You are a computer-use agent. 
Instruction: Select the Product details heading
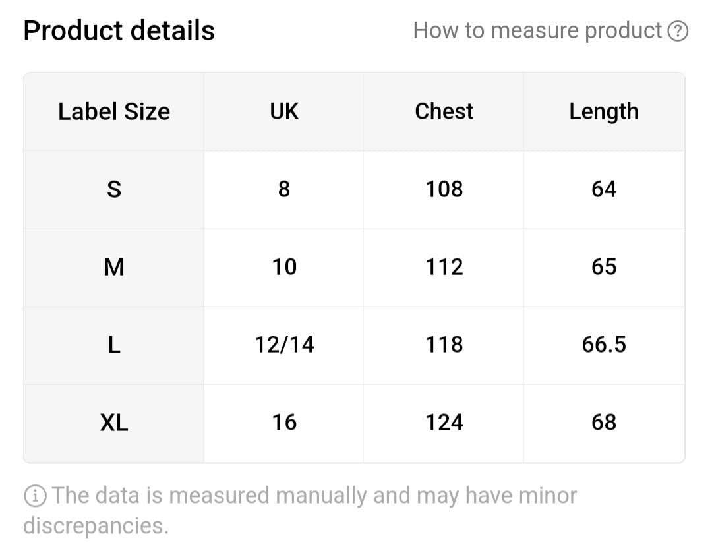coord(119,31)
